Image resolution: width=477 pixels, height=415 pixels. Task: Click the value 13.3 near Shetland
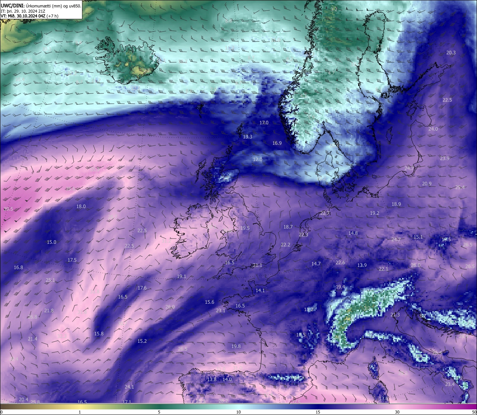pyautogui.click(x=247, y=137)
